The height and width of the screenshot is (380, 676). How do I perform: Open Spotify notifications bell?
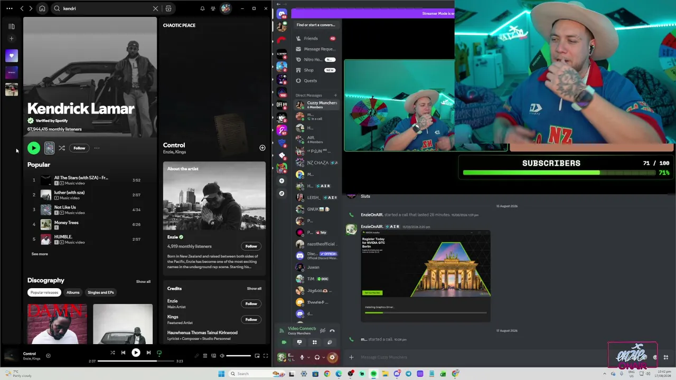pos(202,8)
